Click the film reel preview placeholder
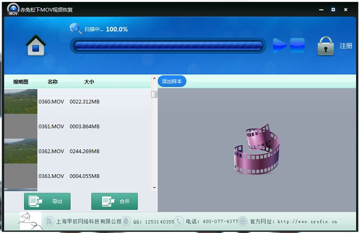Viewport: 359px width, 233px height. coord(256,149)
